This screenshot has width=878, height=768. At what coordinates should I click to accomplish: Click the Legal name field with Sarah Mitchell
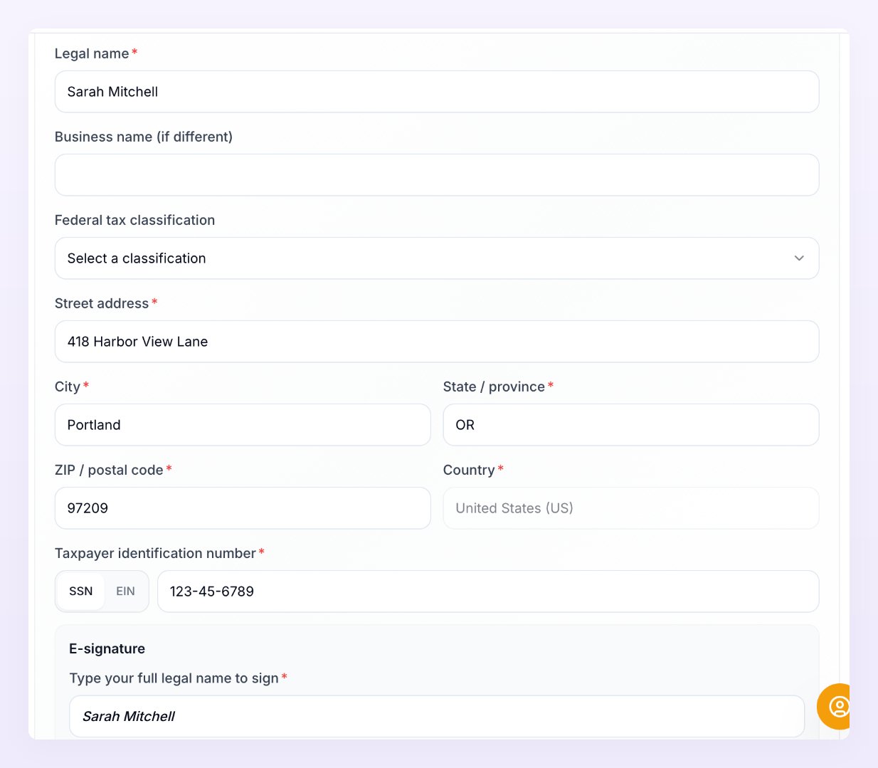[x=437, y=92]
